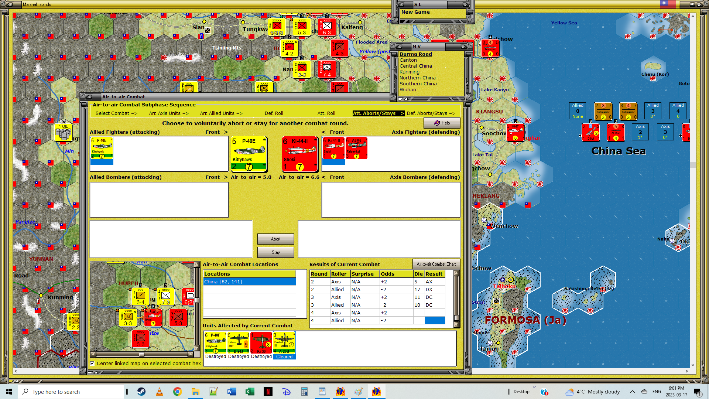
Task: Click the taskbar search box
Action: (71, 392)
